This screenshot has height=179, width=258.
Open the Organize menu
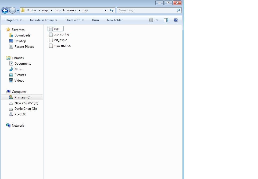click(14, 20)
